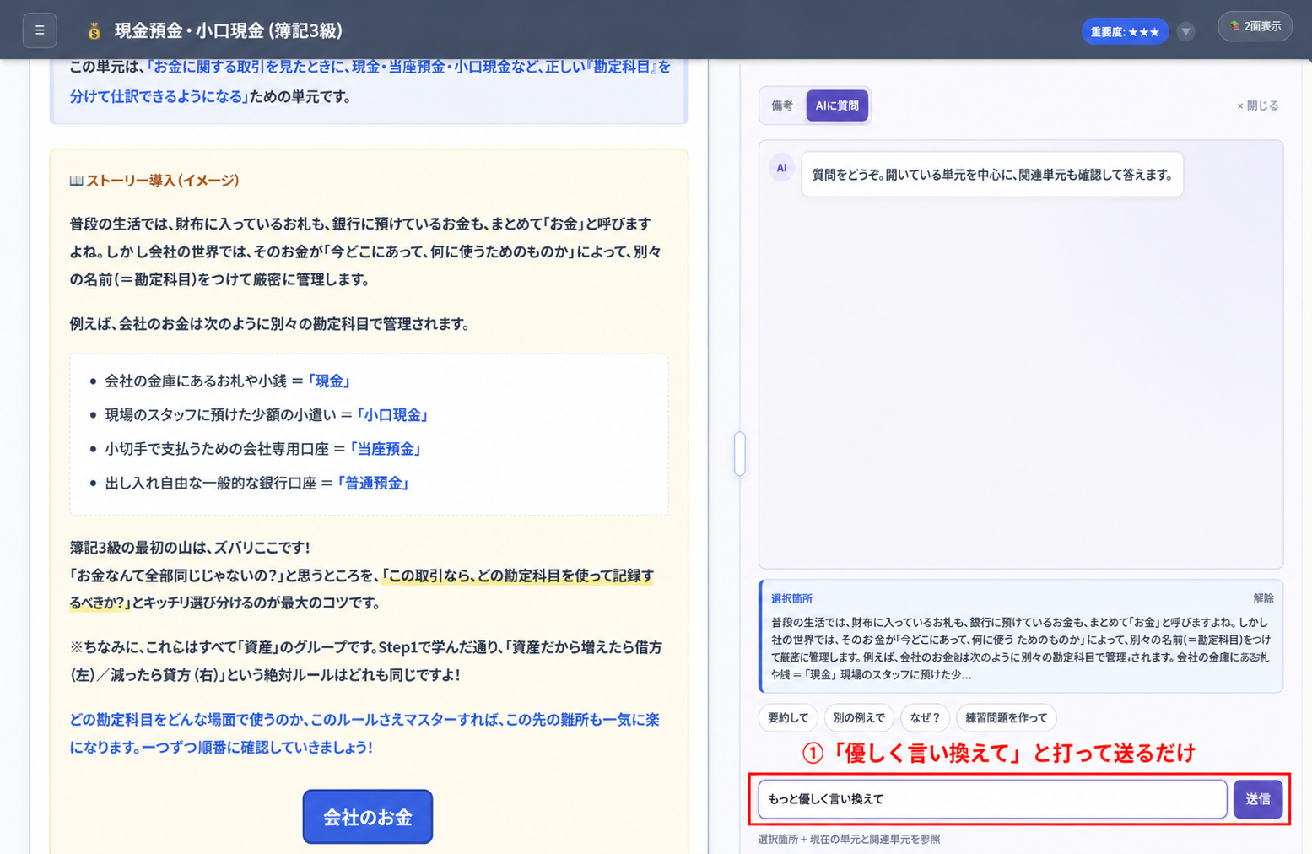Screen dimensions: 1312x854
Task: Click the sentence 簿記3級の最初の山は、ズバリここです!
Action: (190, 548)
